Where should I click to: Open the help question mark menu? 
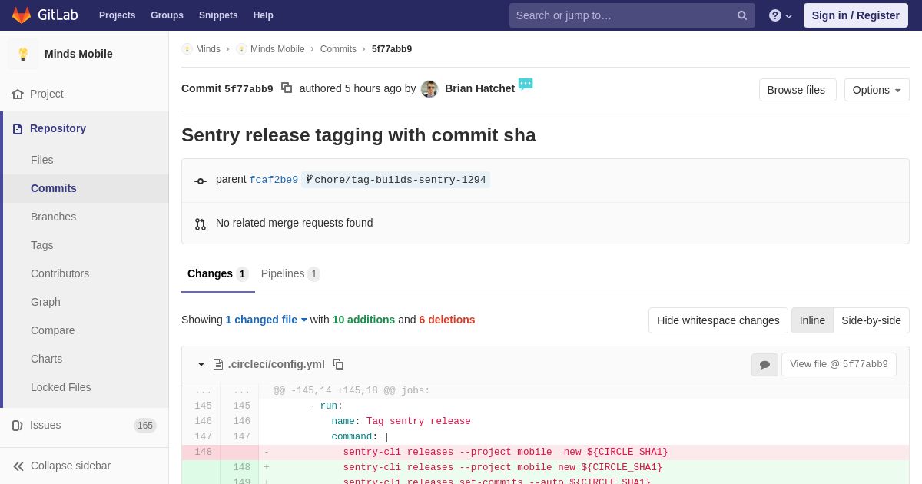tap(781, 15)
